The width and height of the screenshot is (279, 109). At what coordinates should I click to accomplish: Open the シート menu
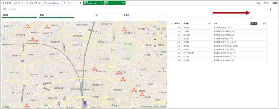(19, 3)
